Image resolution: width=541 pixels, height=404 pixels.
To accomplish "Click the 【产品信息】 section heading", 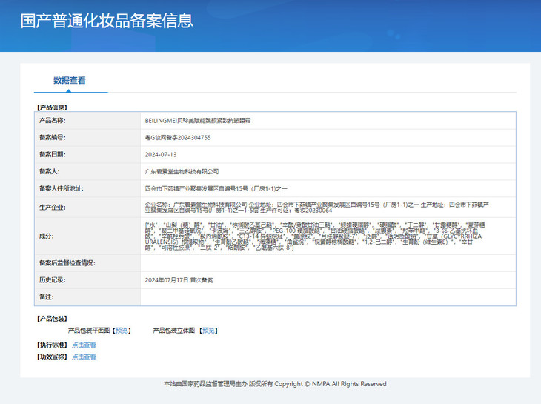I will [51, 107].
